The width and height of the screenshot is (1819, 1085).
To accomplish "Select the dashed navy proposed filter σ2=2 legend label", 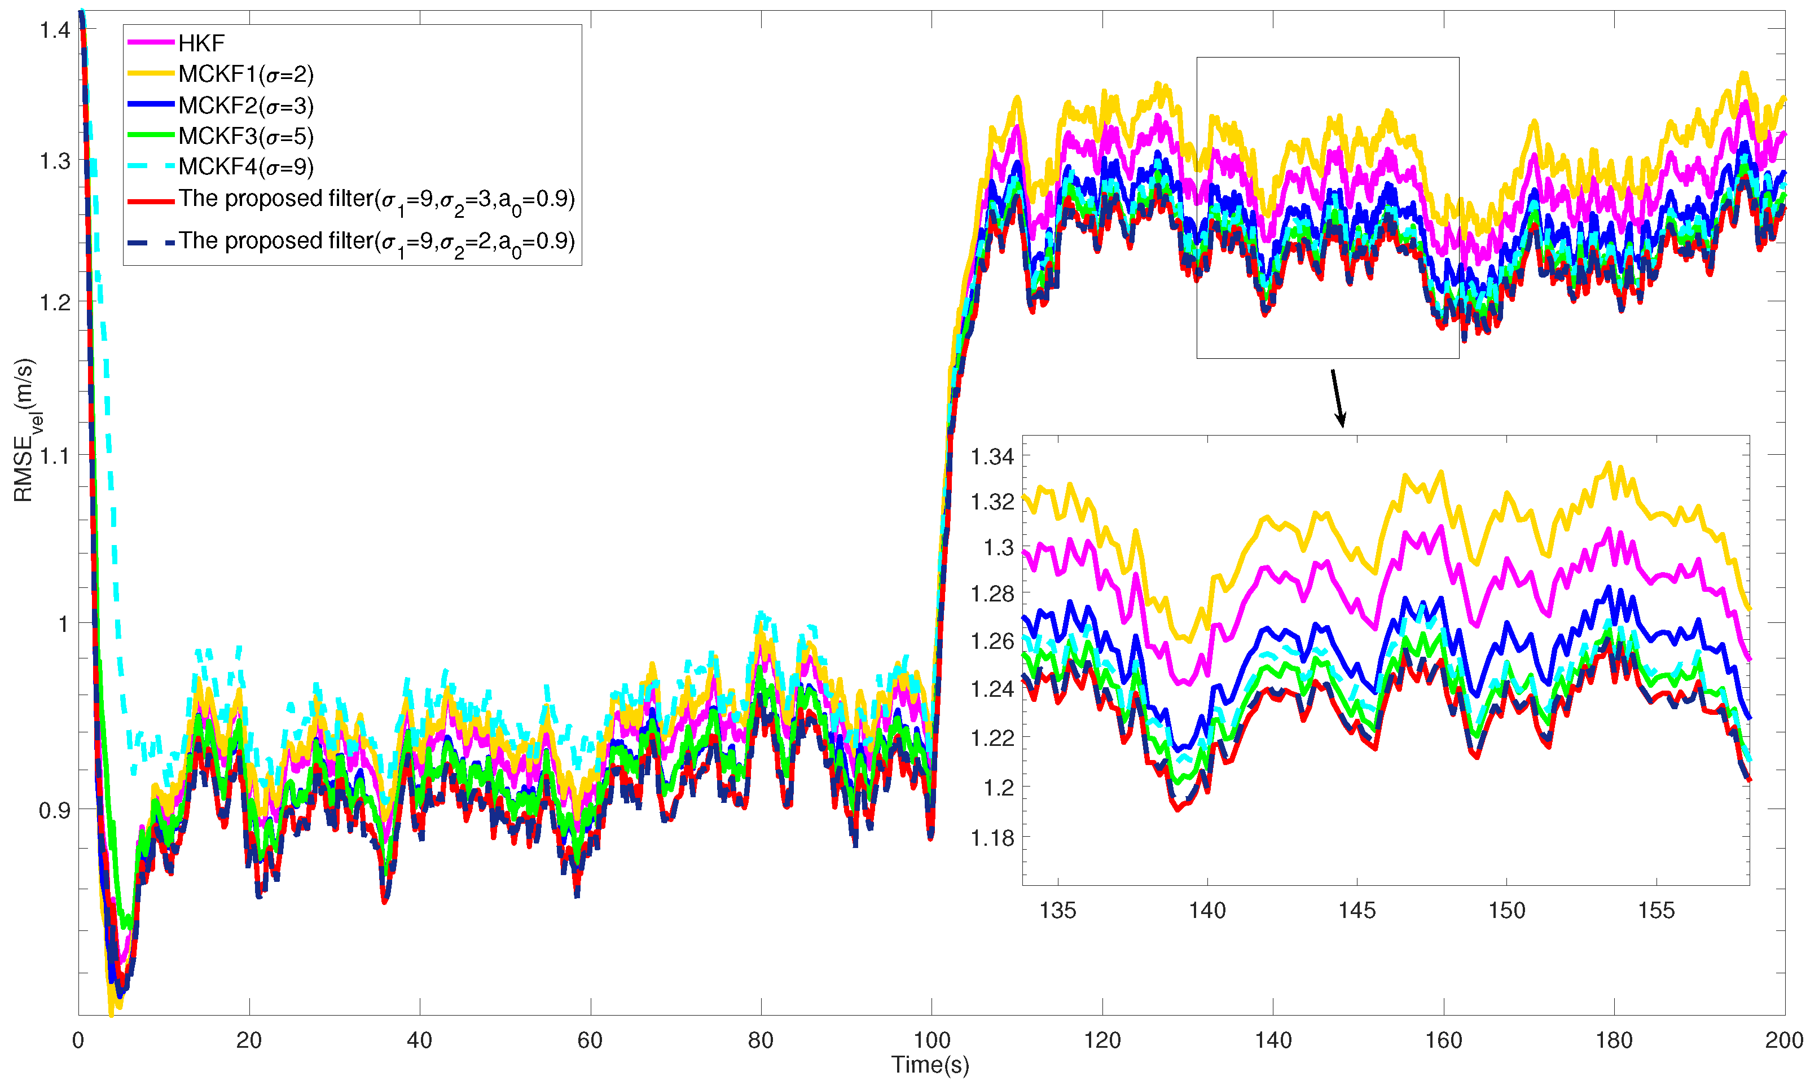I will tap(376, 241).
